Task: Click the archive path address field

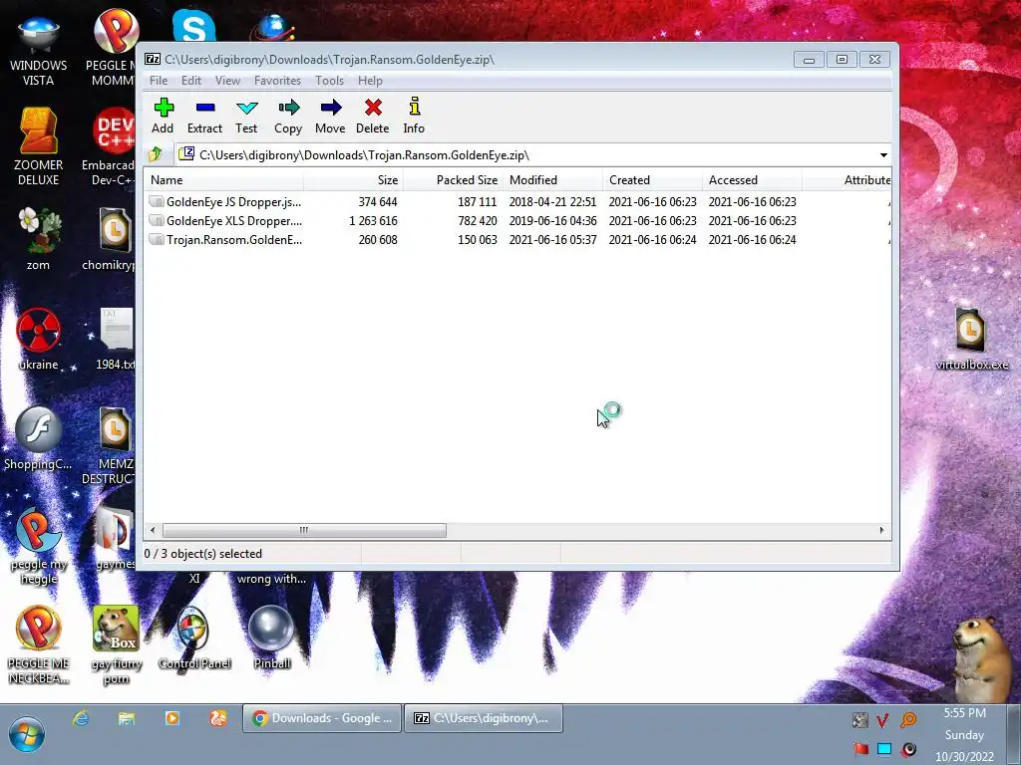Action: tap(524, 154)
